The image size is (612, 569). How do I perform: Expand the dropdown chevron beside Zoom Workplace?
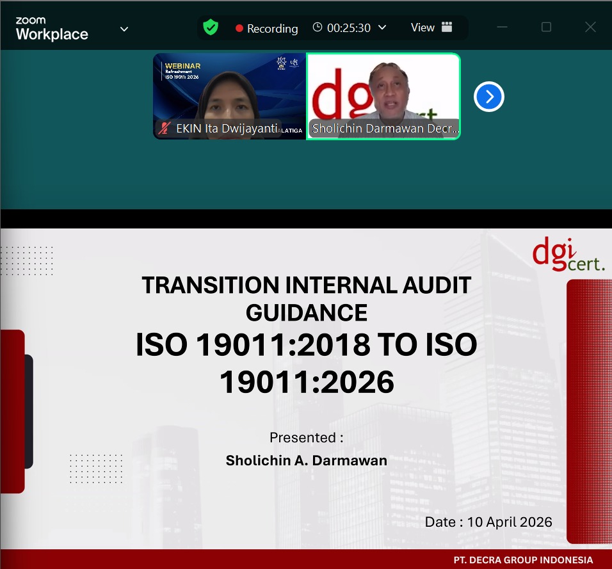(124, 29)
